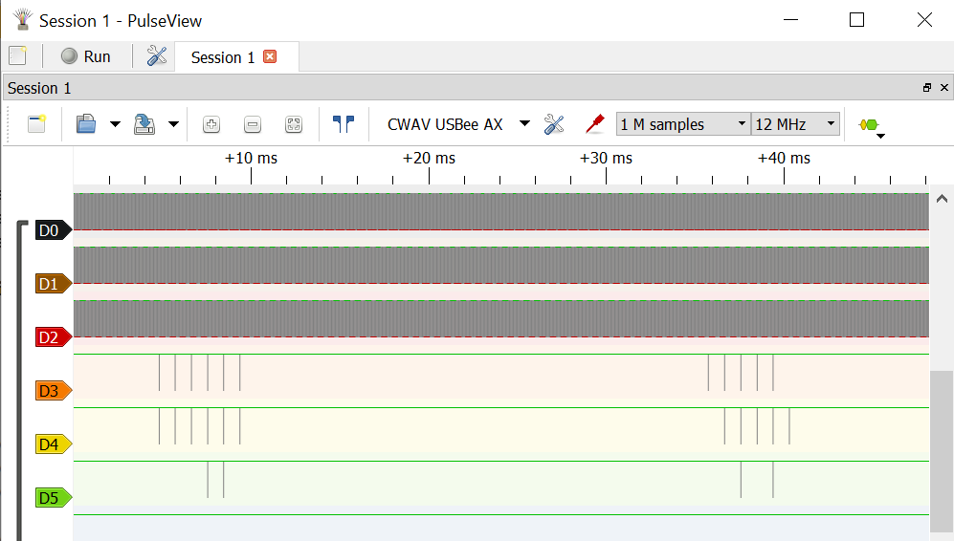Undock the Session 1 panel
The width and height of the screenshot is (954, 541).
(926, 88)
